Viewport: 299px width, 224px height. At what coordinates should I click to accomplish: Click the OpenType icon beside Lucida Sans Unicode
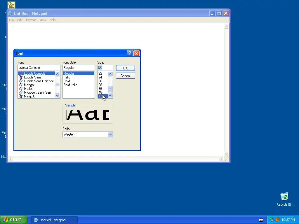pos(21,81)
